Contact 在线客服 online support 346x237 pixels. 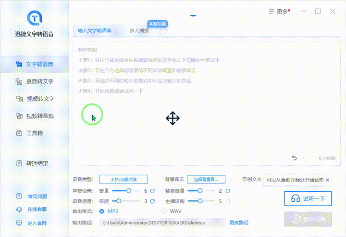click(x=37, y=210)
